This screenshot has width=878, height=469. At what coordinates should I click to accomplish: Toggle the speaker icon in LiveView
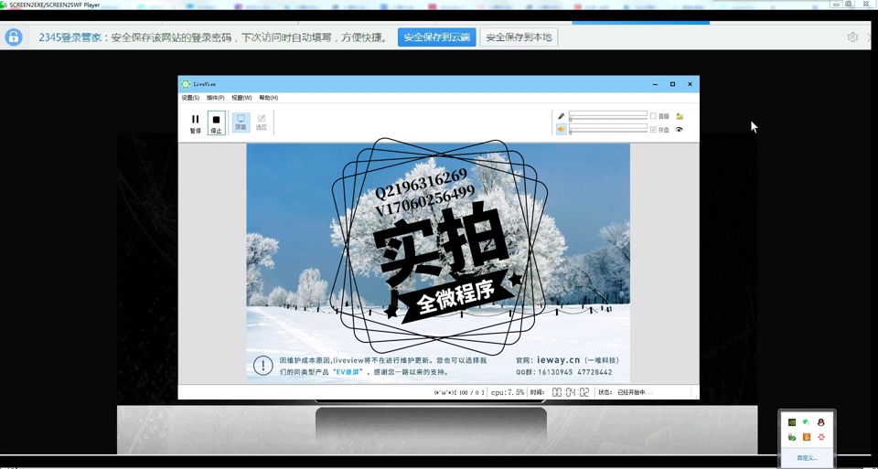coord(561,129)
